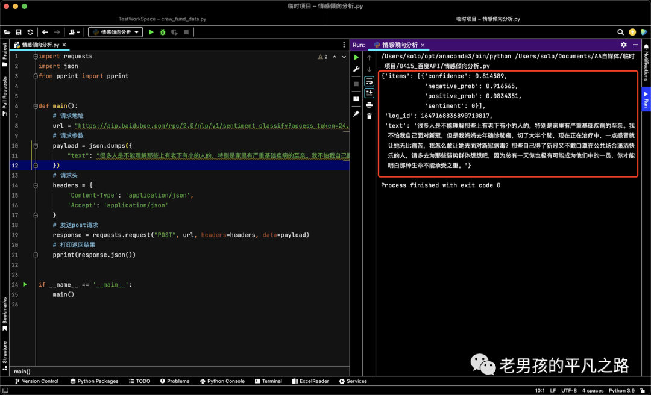Click Restore Layout icon in Run panel
Viewport: 651px width, 395px height.
tap(356, 99)
